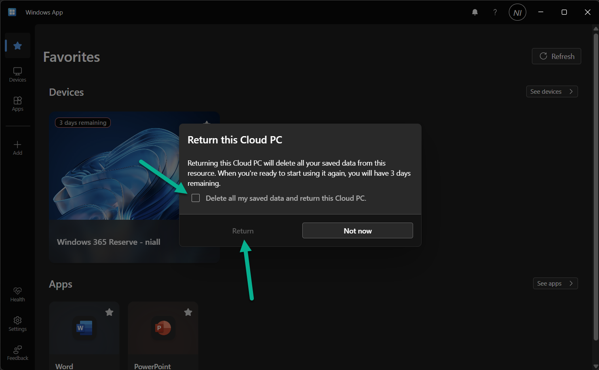Open the Health page from sidebar
This screenshot has width=599, height=370.
point(17,294)
